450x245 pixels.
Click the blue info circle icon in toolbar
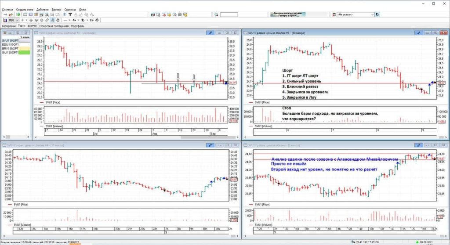[65, 14]
